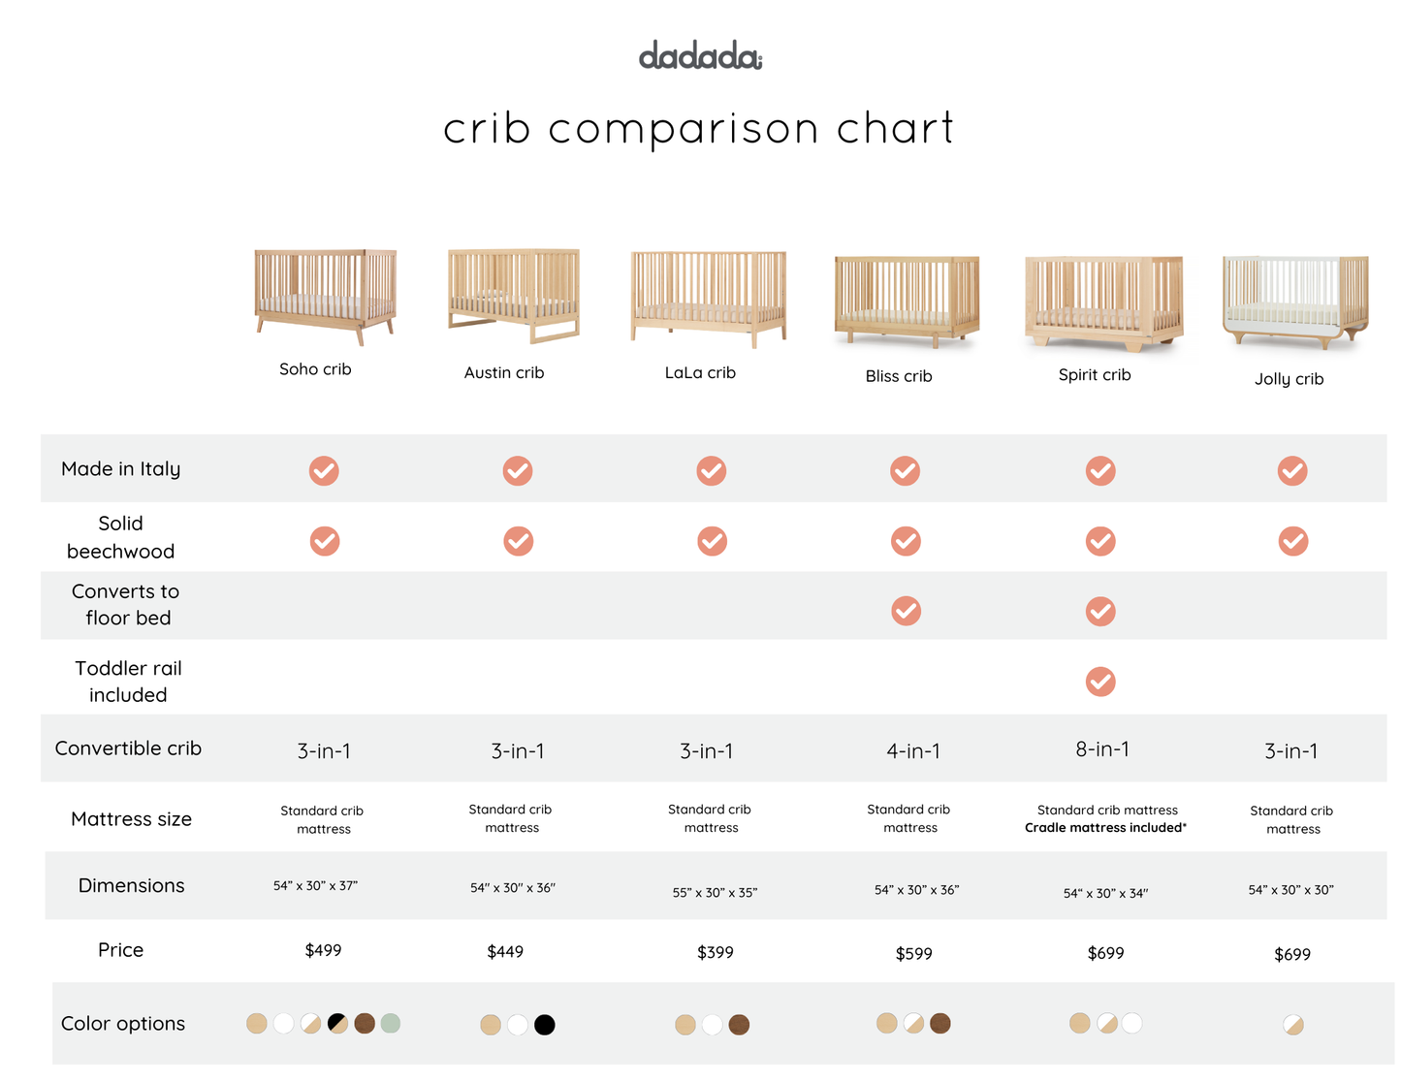The image size is (1401, 1082).
Task: Click the Soho crib name label
Action: tap(315, 368)
